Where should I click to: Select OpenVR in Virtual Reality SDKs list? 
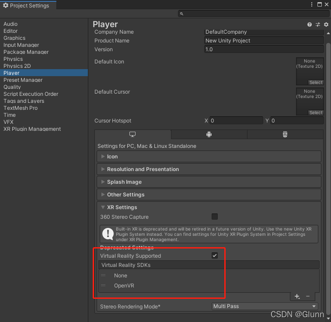(209, 286)
